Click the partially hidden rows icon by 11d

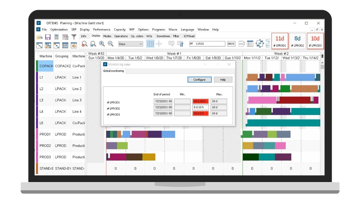268,44
